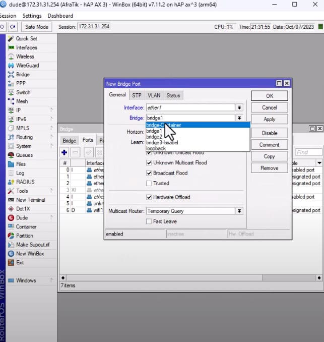Screen dimensions: 324x342
Task: Click the Copy button
Action: pos(270,156)
